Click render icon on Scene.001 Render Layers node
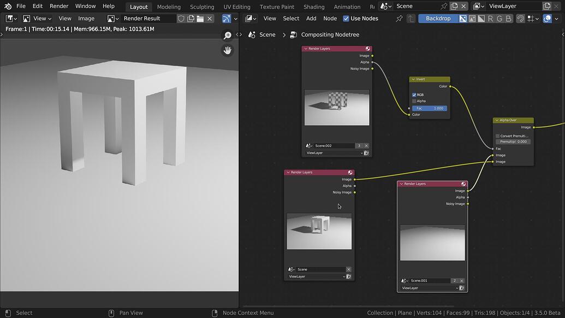Image resolution: width=565 pixels, height=318 pixels. pos(462,288)
